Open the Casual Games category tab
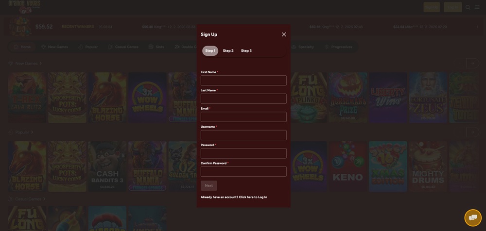 click(x=123, y=47)
